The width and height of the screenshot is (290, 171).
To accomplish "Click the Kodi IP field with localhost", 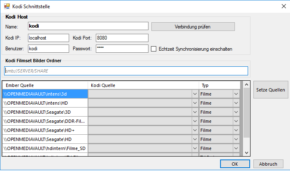I will [49, 38].
